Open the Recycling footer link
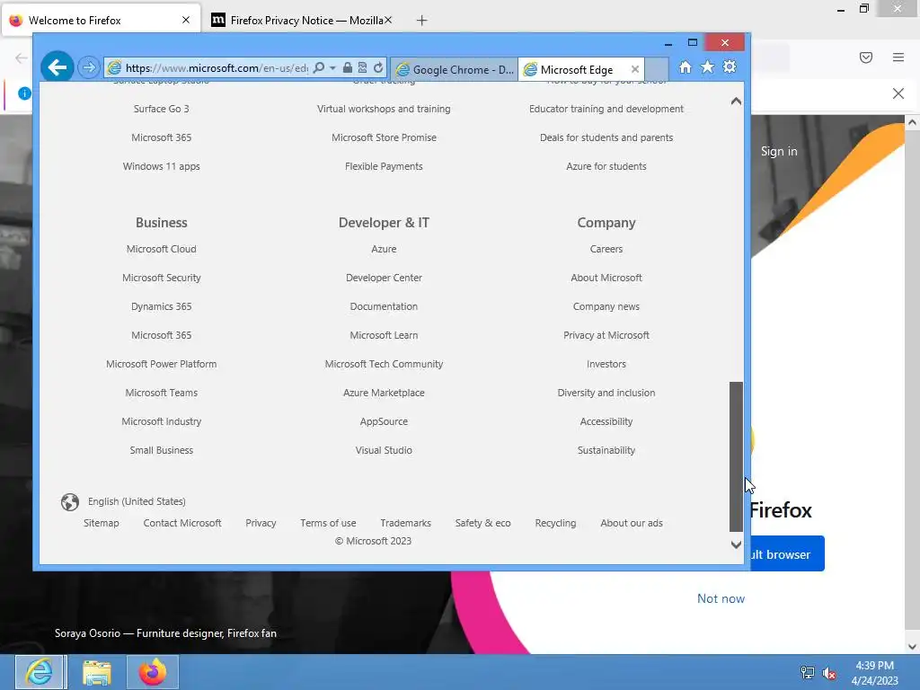The width and height of the screenshot is (920, 690). (555, 523)
